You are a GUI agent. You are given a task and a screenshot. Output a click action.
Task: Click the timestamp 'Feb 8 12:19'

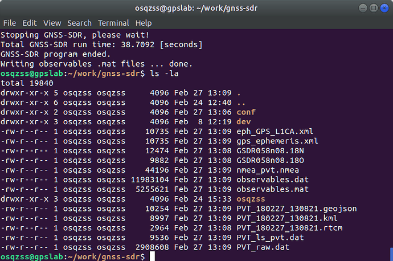tap(203, 121)
